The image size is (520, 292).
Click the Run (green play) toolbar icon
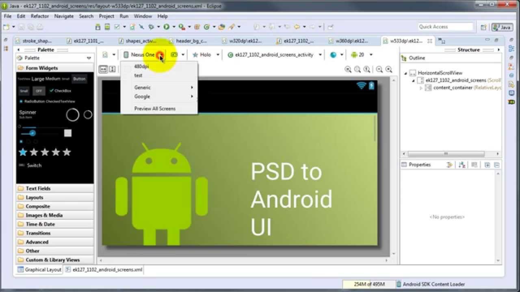[167, 27]
